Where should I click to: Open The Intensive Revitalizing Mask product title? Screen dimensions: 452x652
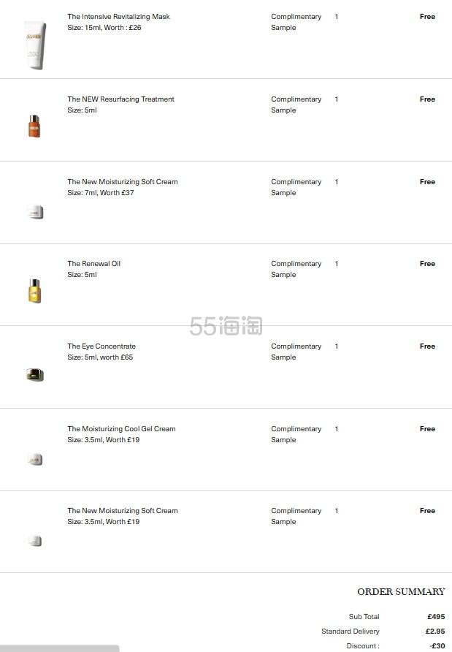pos(118,17)
